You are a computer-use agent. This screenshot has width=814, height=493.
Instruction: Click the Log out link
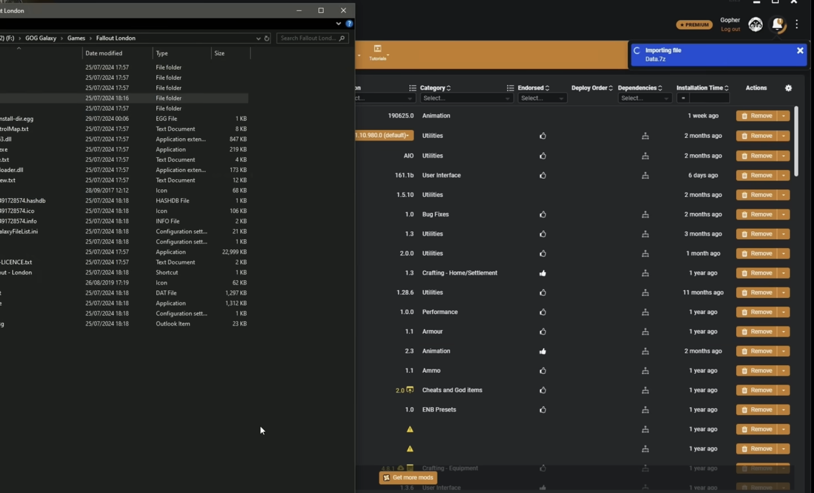[x=730, y=29]
